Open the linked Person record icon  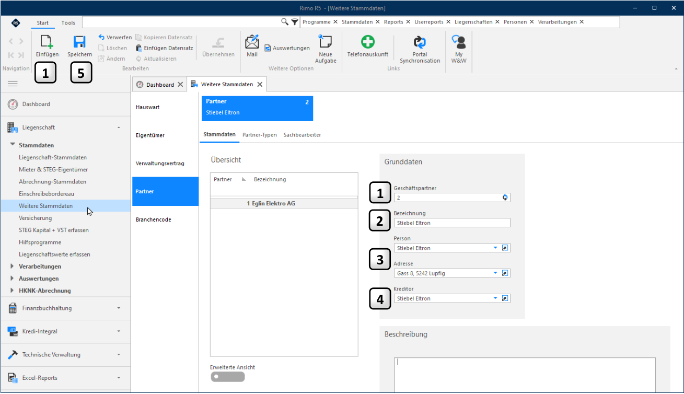coord(505,248)
